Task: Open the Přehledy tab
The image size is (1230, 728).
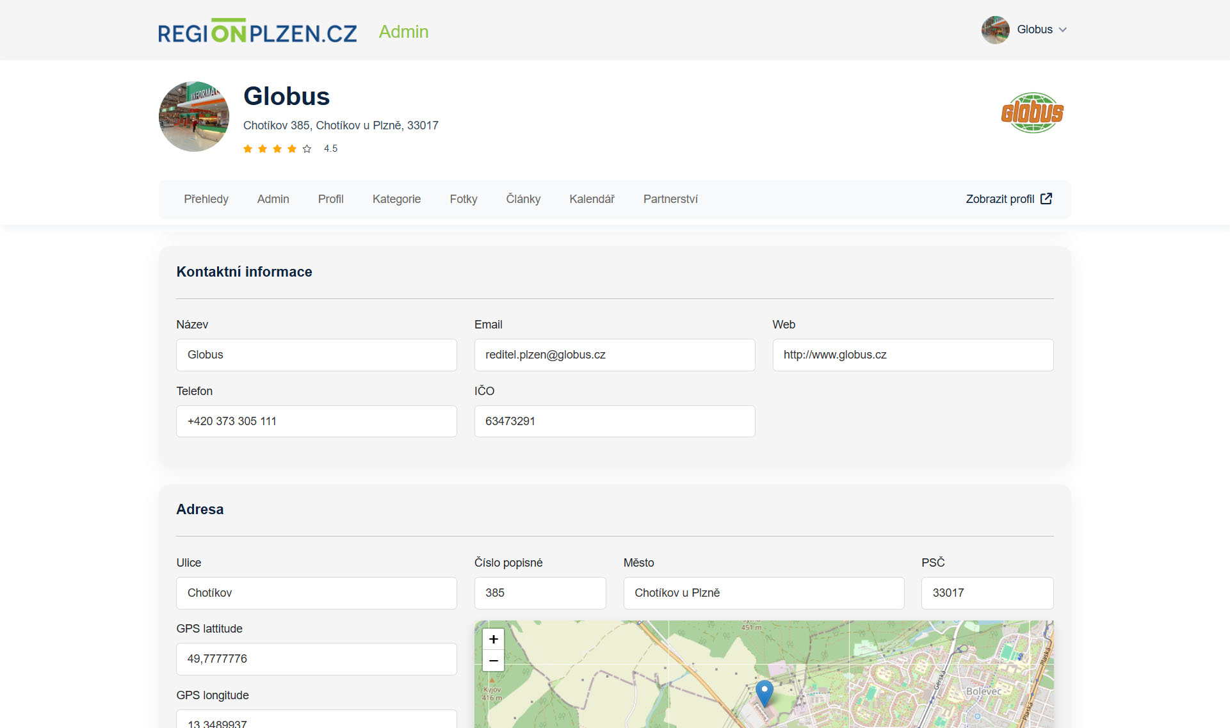Action: pos(206,199)
